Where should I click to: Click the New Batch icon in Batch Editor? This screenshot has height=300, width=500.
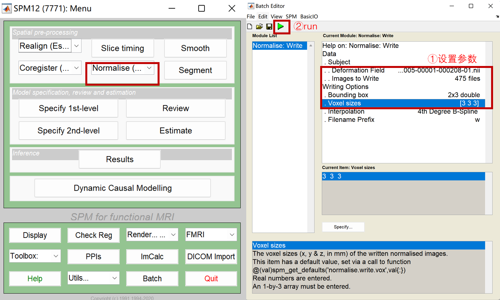[250, 27]
